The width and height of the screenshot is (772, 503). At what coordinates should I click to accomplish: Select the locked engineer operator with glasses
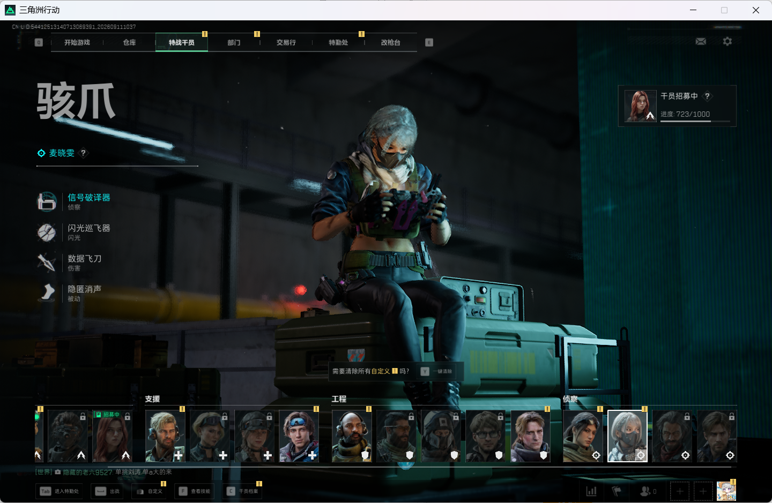coord(486,436)
